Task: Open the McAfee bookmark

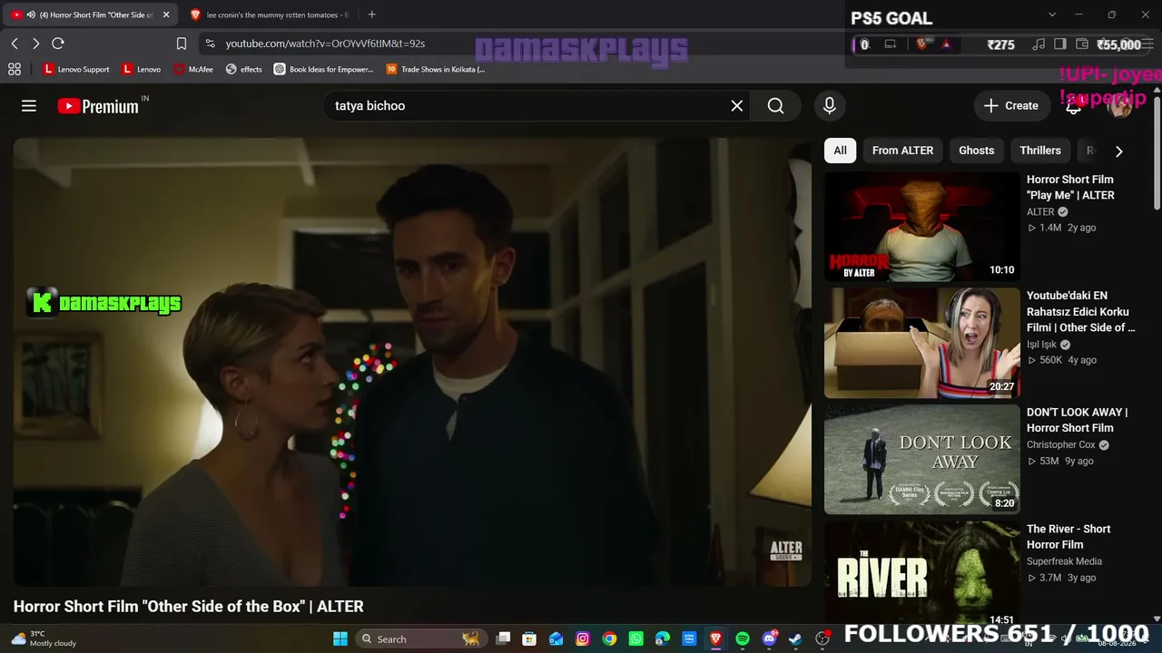Action: [193, 69]
